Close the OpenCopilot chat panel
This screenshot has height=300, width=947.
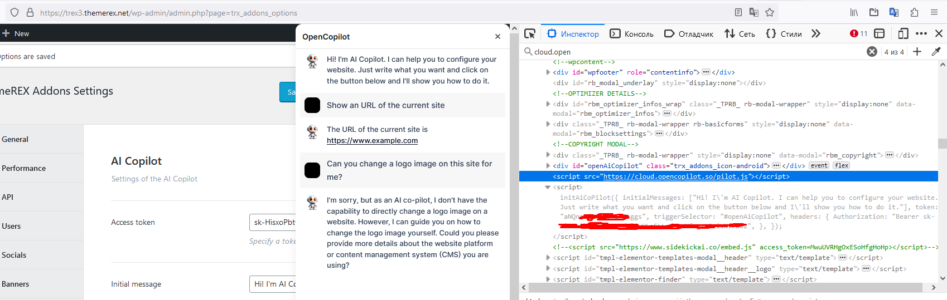[497, 36]
